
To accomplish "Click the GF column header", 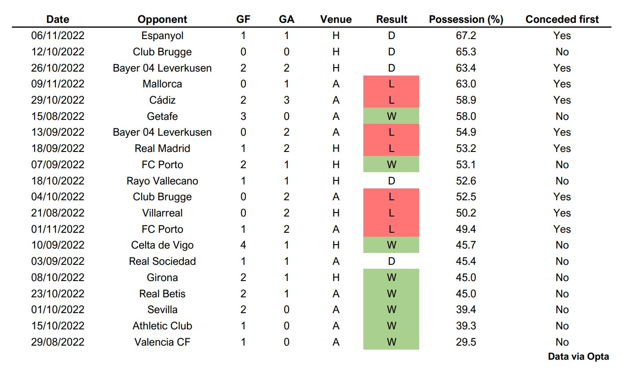I will tap(243, 19).
